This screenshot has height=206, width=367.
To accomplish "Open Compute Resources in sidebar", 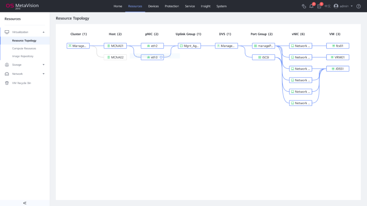I will [24, 48].
